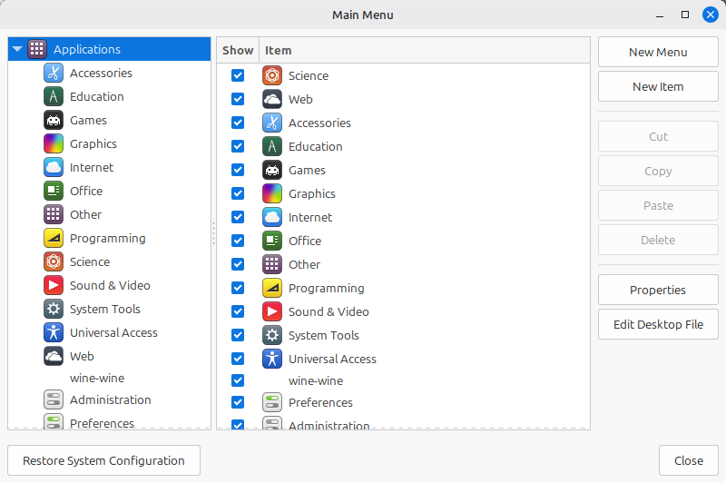
Task: Uncheck the Show box for Web
Action: coord(238,99)
